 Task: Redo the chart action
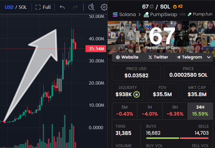75,7
